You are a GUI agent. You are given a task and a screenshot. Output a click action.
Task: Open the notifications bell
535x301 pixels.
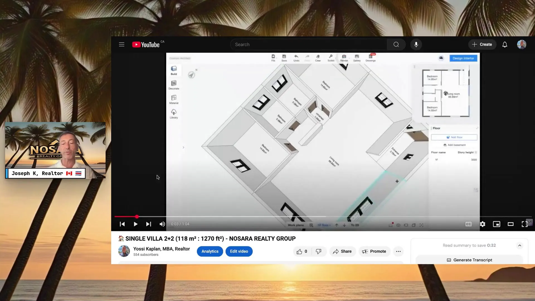click(505, 45)
